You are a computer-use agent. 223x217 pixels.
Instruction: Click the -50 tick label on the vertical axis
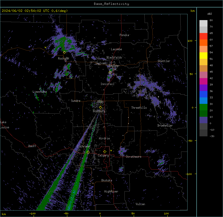click(x=190, y=141)
